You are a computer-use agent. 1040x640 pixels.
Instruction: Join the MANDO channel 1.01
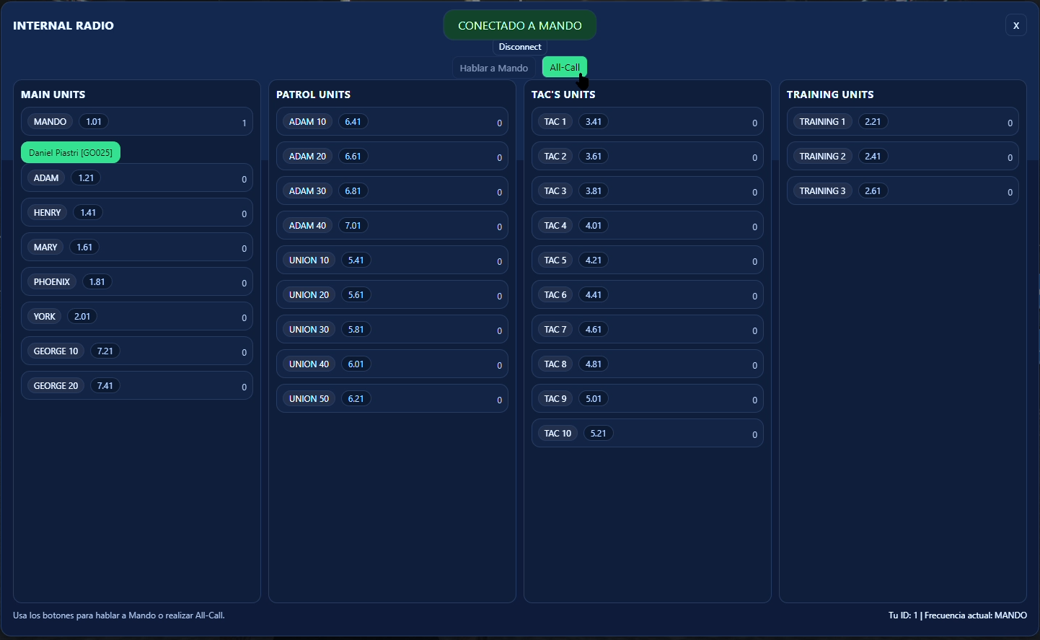tap(137, 122)
